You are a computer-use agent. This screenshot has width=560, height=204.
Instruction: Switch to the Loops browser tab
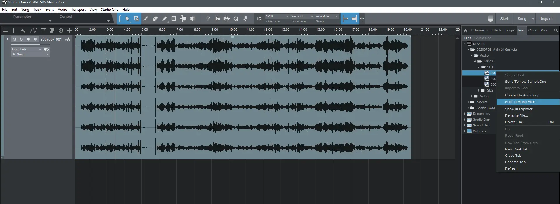(510, 30)
